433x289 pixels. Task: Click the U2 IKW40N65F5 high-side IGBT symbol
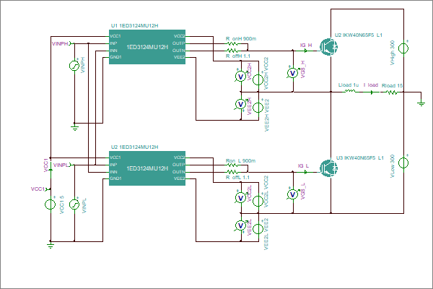(x=328, y=47)
